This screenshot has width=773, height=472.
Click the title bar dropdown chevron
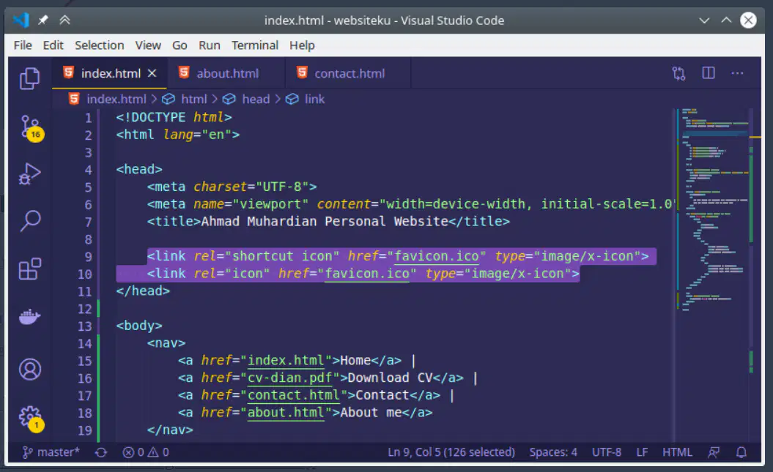point(704,20)
